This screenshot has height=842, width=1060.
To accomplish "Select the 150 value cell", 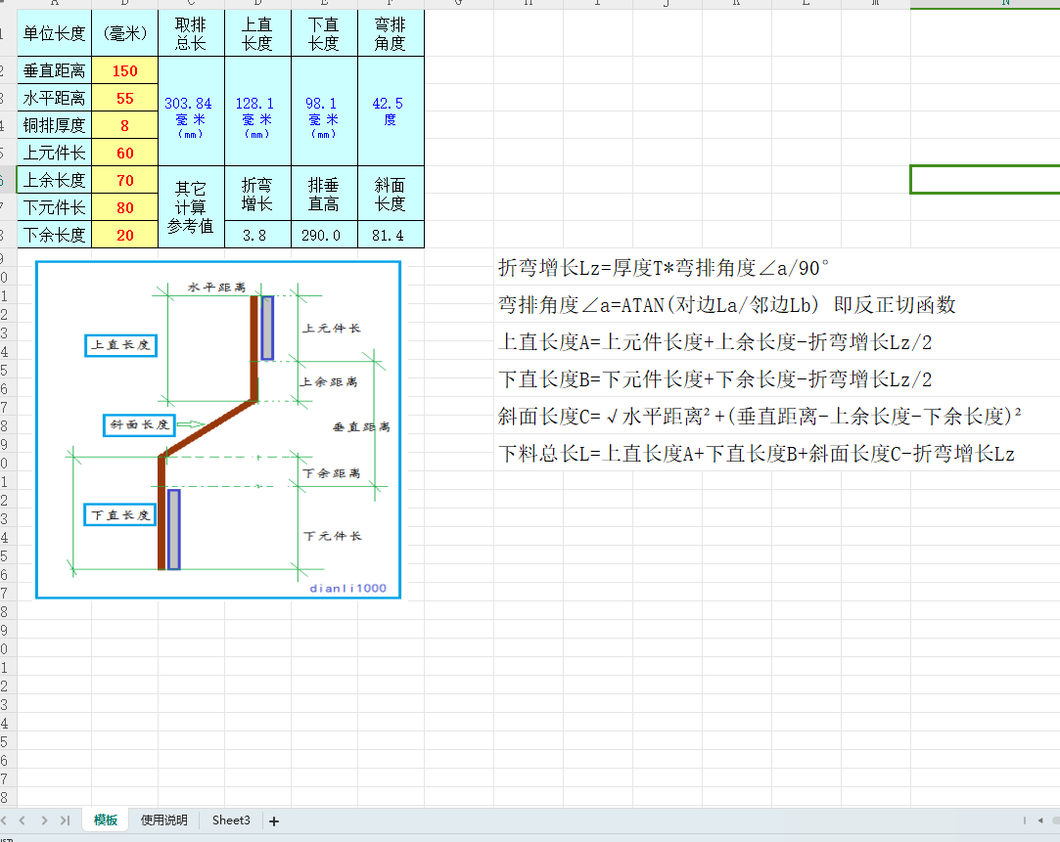I will coord(125,70).
